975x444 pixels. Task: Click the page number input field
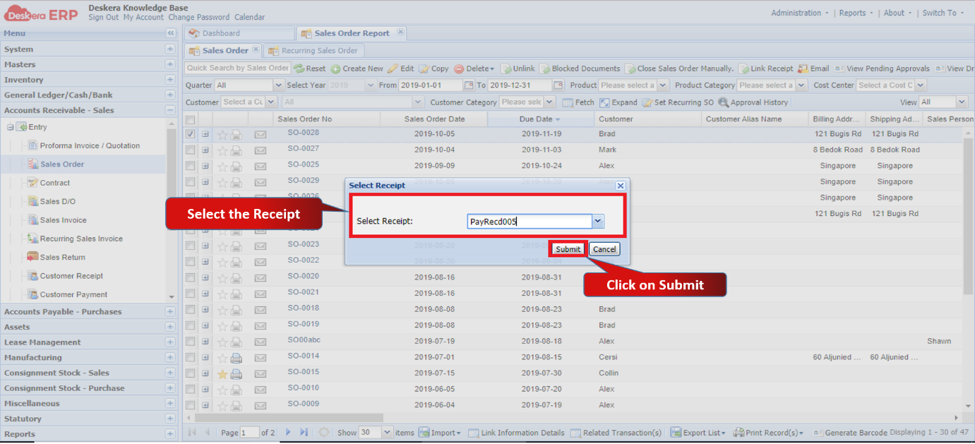pyautogui.click(x=249, y=432)
